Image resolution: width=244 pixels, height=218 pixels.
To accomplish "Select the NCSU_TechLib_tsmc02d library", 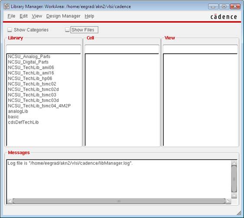I will click(x=33, y=89).
